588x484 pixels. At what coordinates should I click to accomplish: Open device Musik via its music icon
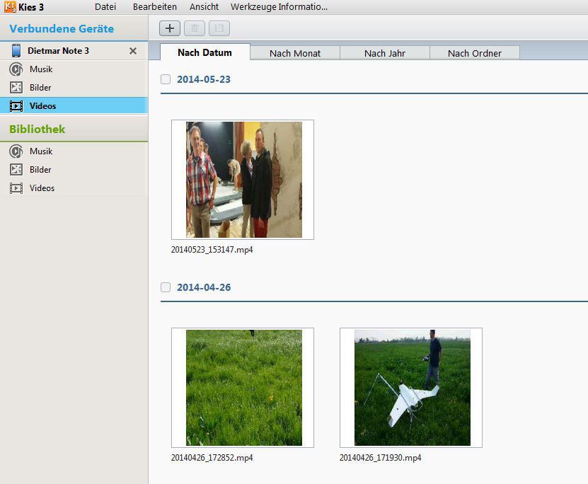pos(16,69)
